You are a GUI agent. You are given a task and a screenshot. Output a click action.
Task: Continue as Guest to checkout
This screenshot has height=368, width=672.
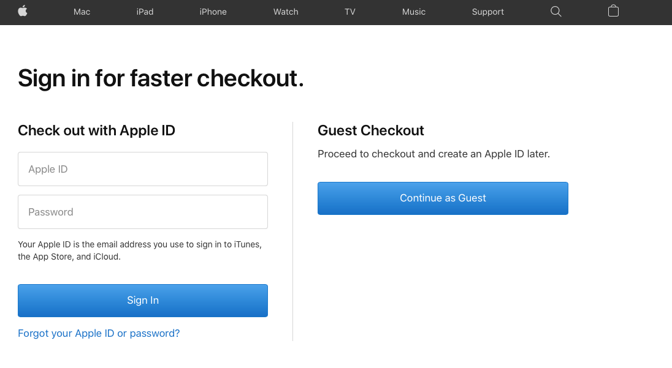click(443, 198)
